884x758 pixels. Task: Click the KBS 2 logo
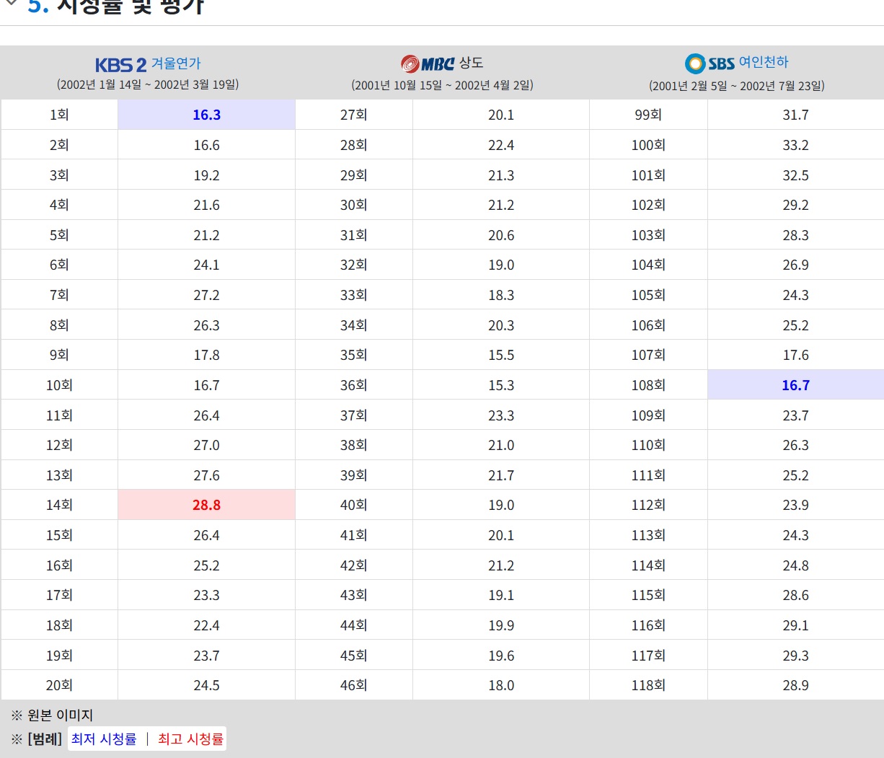pos(120,65)
